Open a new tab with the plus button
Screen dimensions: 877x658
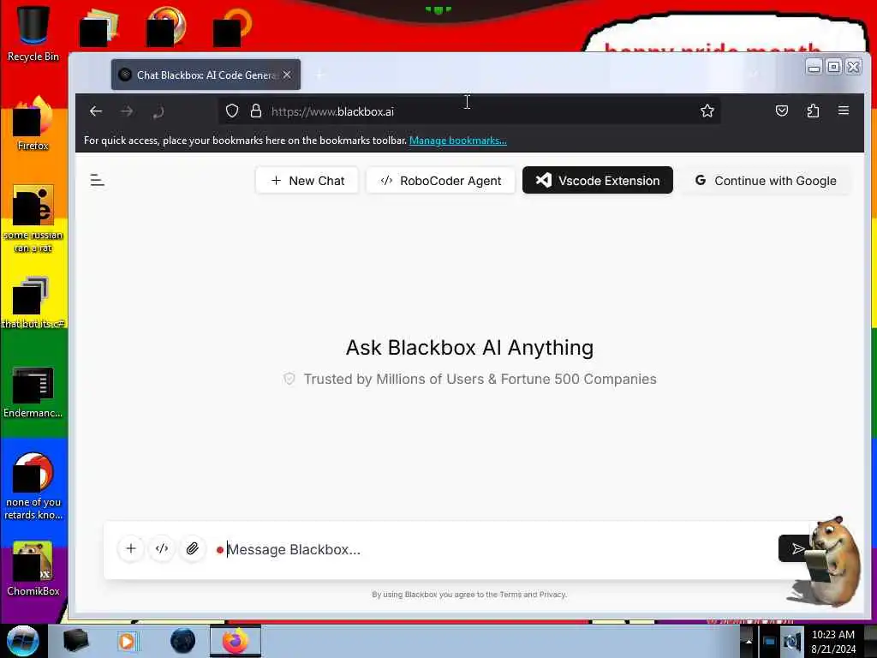(x=320, y=75)
